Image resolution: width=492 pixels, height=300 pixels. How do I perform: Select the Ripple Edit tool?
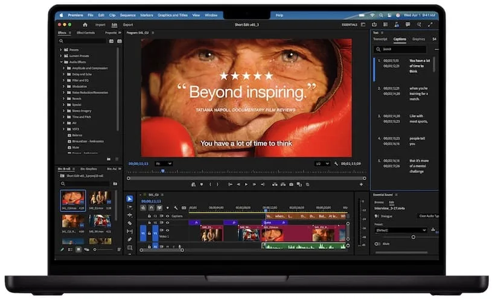(x=130, y=215)
